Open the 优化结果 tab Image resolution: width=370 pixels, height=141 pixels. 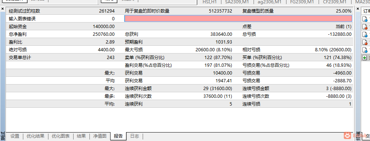(35, 136)
